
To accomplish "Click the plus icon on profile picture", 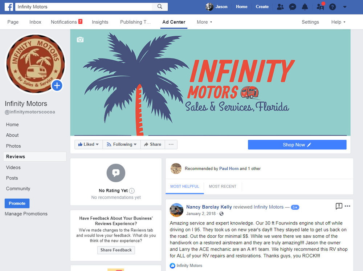I will point(57,86).
